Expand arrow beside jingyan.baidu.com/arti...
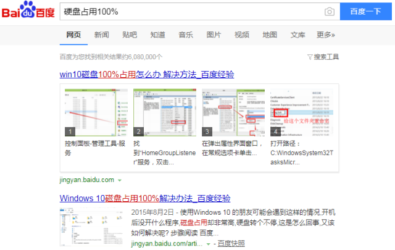The image size is (395, 250). (x=209, y=244)
